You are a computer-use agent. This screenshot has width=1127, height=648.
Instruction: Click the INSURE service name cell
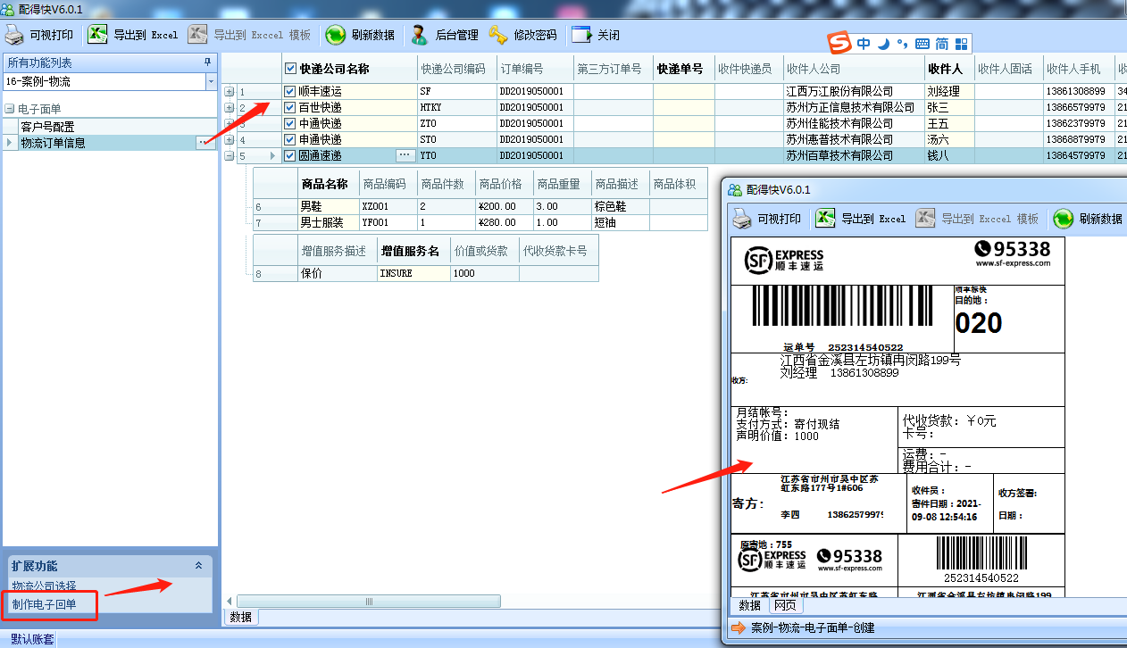(x=413, y=273)
